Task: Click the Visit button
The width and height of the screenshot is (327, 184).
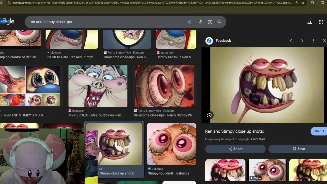Action: tap(319, 131)
